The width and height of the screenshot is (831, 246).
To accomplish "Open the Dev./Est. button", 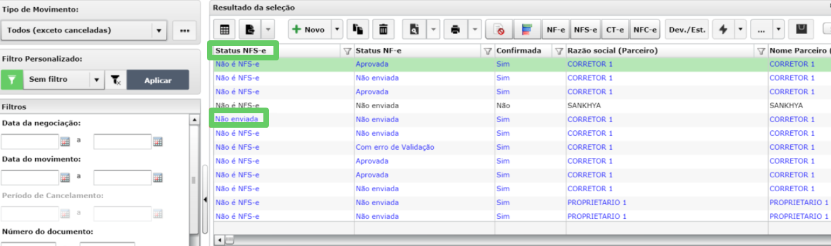I will (687, 30).
